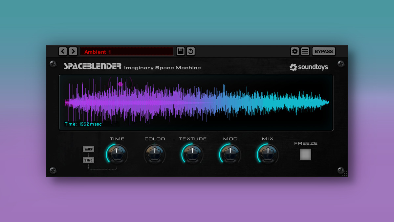
Task: Click the purple dot handle in waveform display
Action: pos(120,84)
